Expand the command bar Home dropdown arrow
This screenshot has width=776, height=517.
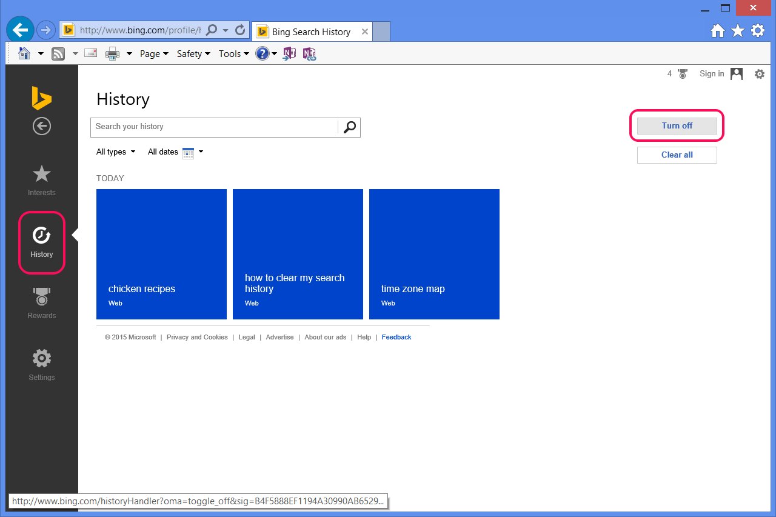click(41, 54)
